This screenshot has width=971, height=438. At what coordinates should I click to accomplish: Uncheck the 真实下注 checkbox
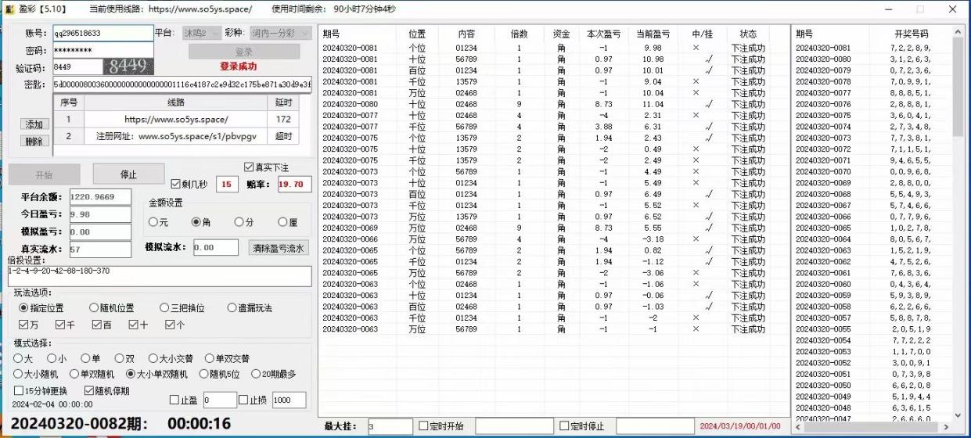click(x=249, y=167)
